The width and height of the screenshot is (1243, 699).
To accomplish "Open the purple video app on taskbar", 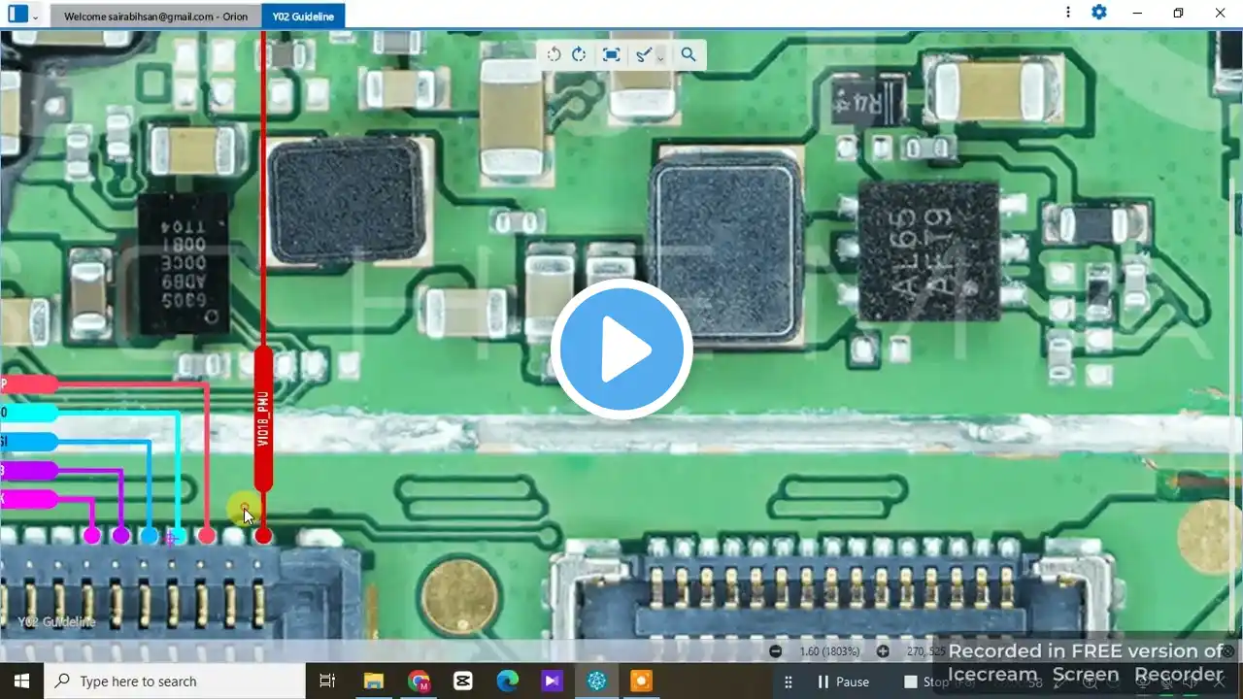I will [553, 682].
